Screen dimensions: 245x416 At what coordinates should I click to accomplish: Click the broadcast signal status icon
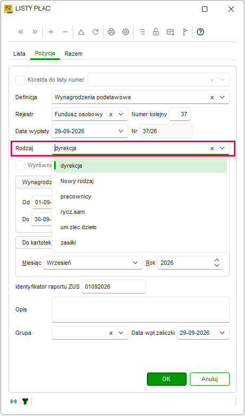13,401
